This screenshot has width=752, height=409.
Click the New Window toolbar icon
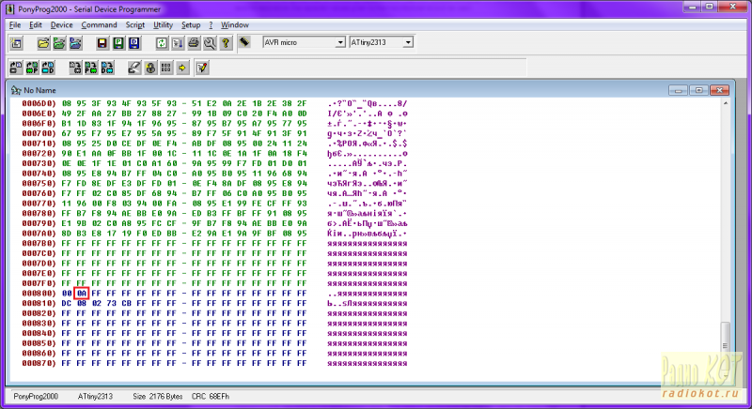[17, 43]
